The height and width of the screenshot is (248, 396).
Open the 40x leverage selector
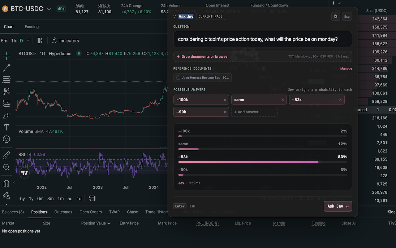(x=61, y=9)
